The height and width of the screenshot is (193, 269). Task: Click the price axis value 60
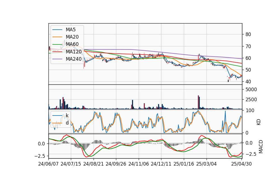tap(248, 58)
